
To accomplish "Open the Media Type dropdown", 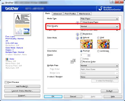I will click(x=99, y=19).
